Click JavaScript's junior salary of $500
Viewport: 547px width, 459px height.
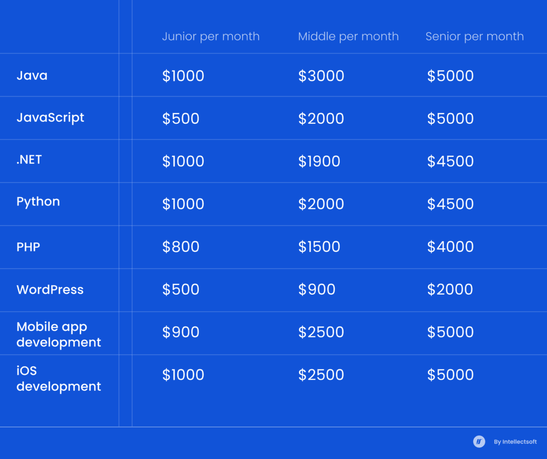click(181, 118)
